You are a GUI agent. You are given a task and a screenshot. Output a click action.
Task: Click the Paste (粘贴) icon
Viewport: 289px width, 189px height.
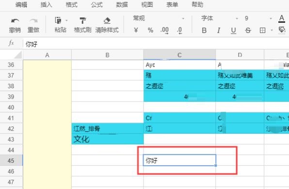[58, 20]
